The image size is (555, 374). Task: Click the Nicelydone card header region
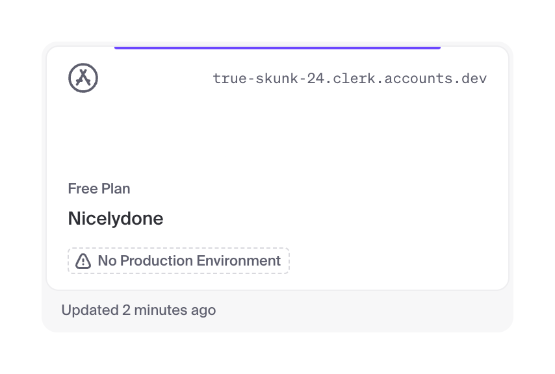277,78
